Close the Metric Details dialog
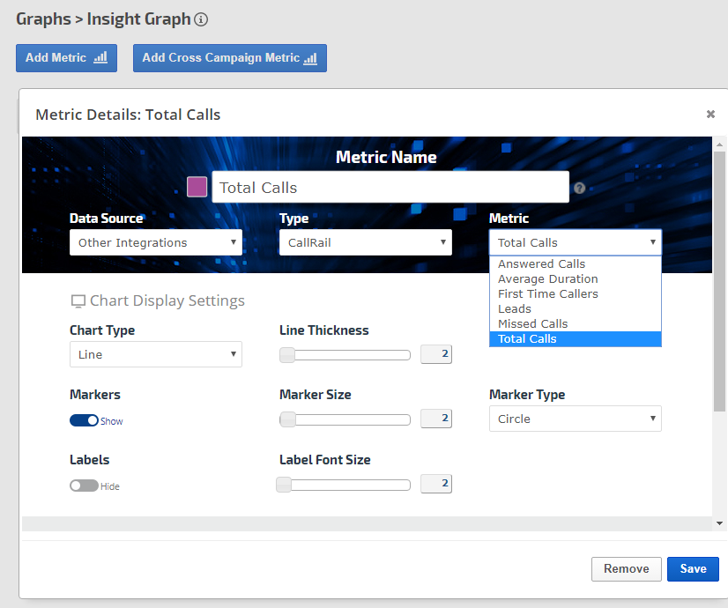 coord(710,114)
